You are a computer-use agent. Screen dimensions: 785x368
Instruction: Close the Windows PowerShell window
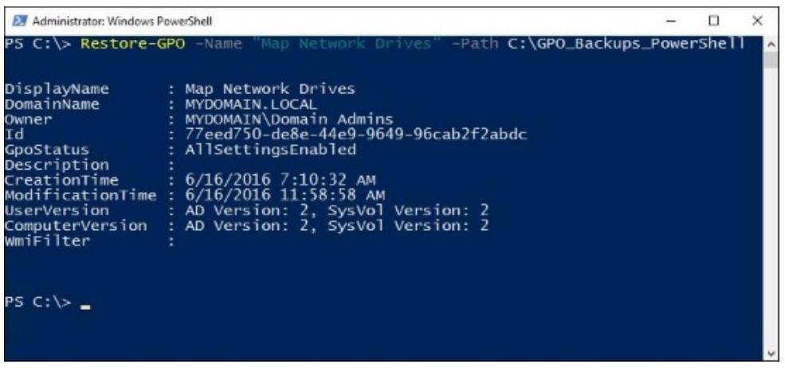pyautogui.click(x=757, y=21)
